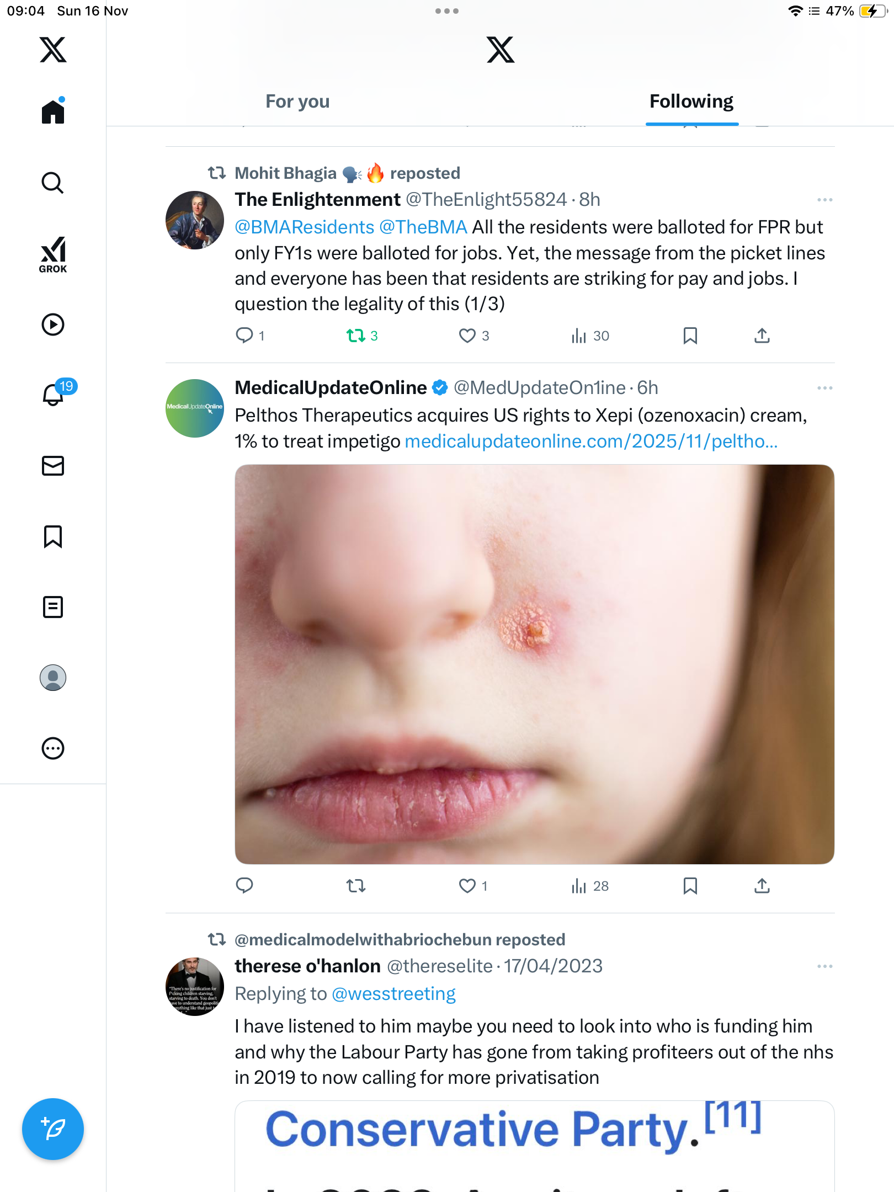Screen dimensions: 894x1192
Task: Open Bookmarks in the sidebar
Action: [53, 536]
